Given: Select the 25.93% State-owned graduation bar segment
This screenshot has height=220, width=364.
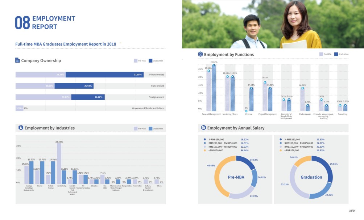Looking at the screenshot, I should [x=74, y=86].
